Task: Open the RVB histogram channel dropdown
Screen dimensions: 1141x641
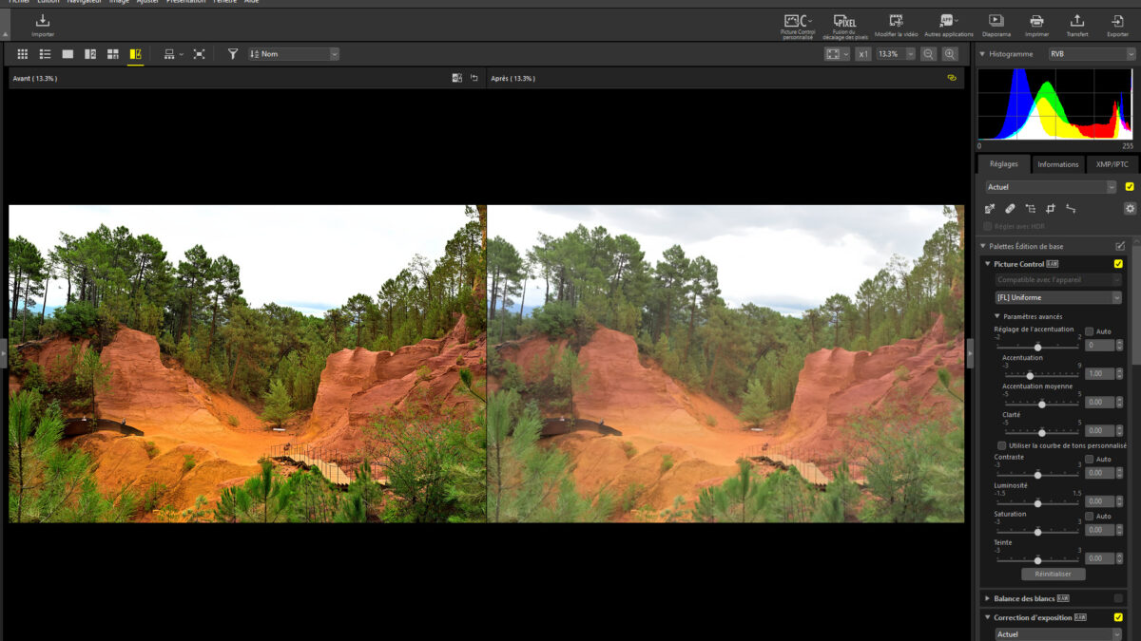Action: [1092, 54]
